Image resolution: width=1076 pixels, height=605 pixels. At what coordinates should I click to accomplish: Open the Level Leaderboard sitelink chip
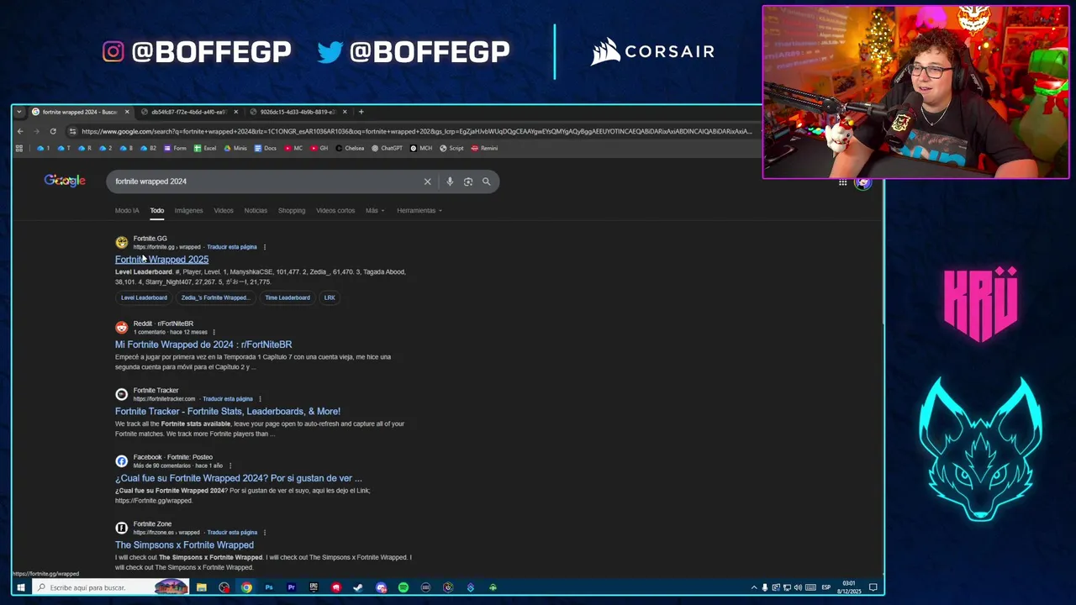[x=144, y=297]
